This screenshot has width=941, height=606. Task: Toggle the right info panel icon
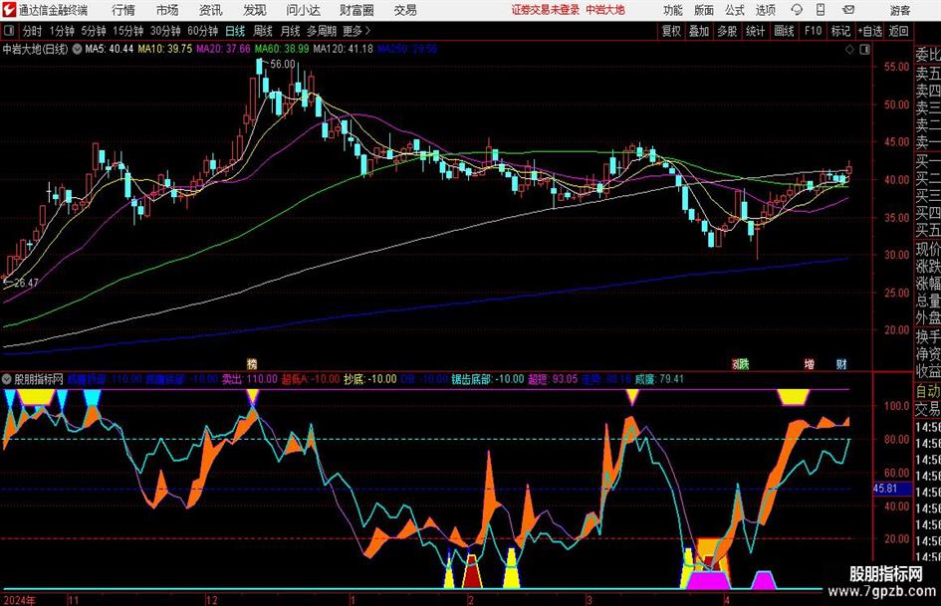coord(864,50)
